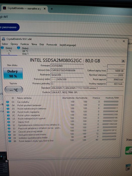Image resolution: width=132 pixels, height=176 pixels.
Task: Click the Funkcie field S.M.A.R.T., NCQ, TRIM, GPL
Action: coord(87,92)
